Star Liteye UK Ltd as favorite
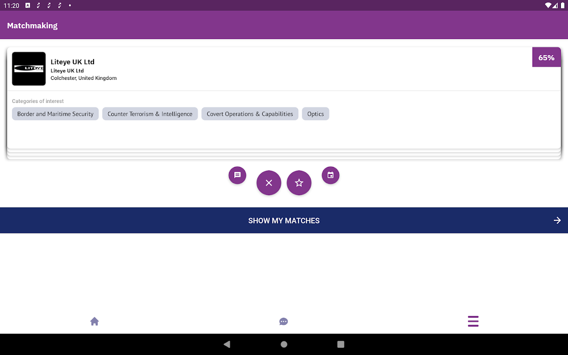This screenshot has width=568, height=355. tap(299, 183)
